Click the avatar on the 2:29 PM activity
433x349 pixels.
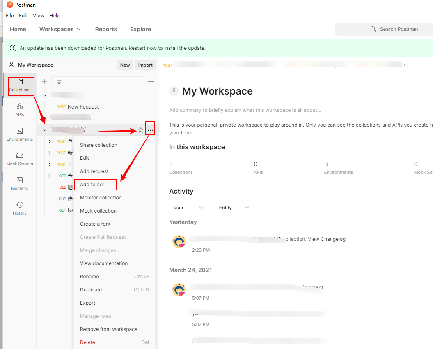click(x=179, y=242)
